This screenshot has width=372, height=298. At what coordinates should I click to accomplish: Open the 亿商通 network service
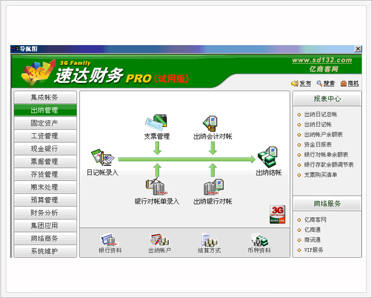pos(313,230)
